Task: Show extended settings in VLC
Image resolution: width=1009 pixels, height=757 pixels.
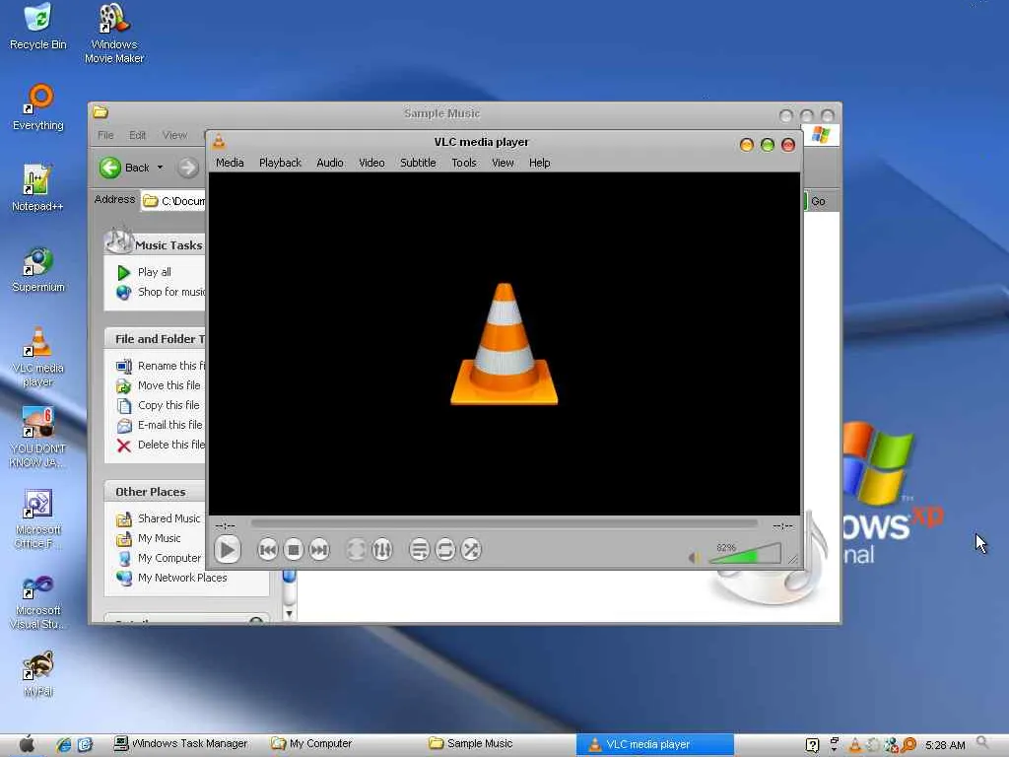Action: [381, 550]
